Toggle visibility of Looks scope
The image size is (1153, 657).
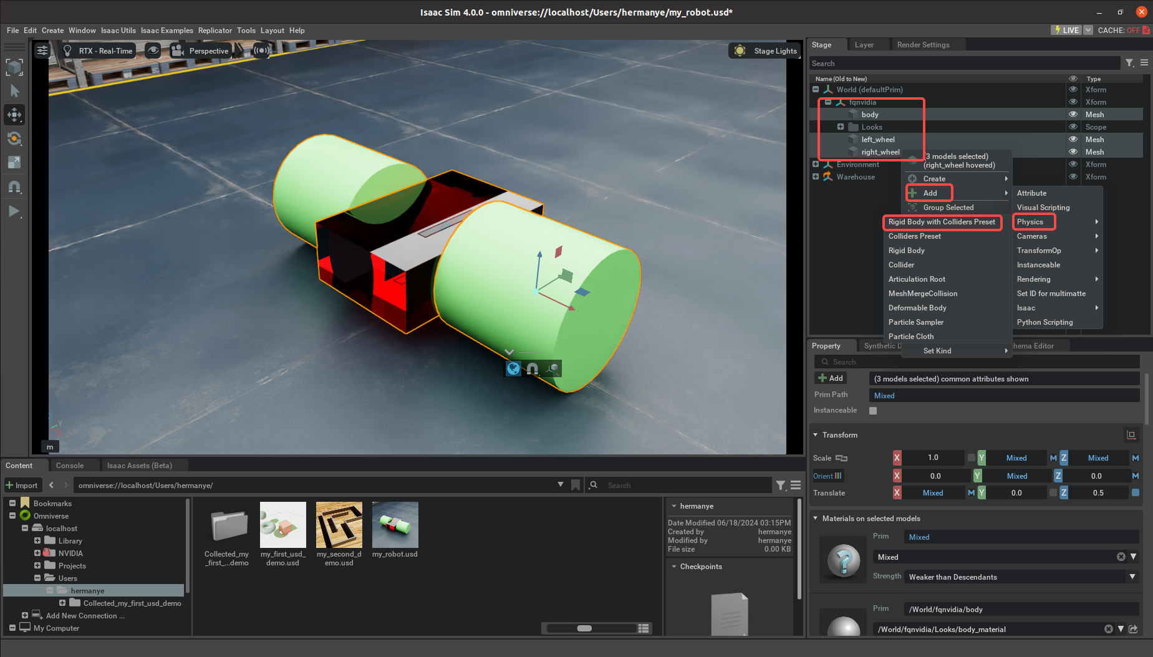[x=1073, y=127]
